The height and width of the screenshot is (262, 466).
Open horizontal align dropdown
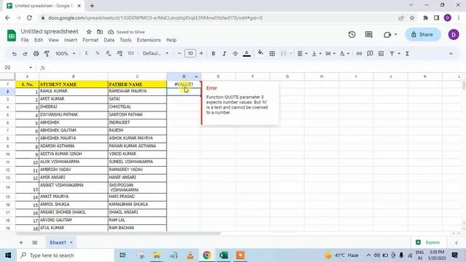(x=302, y=53)
